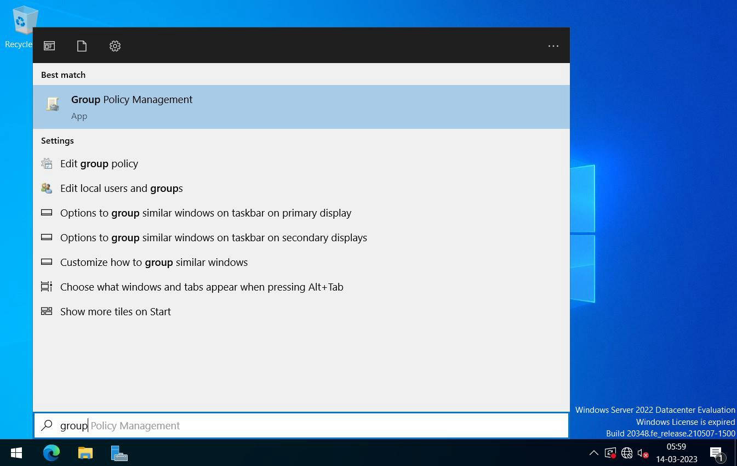
Task: Open the Apps filter icon in search header
Action: point(49,46)
